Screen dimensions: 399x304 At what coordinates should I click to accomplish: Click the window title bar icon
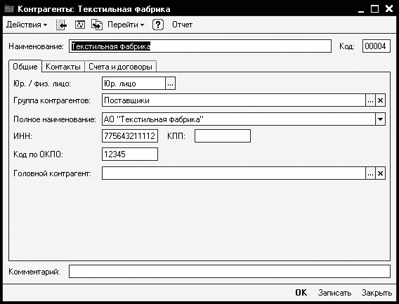[x=8, y=9]
